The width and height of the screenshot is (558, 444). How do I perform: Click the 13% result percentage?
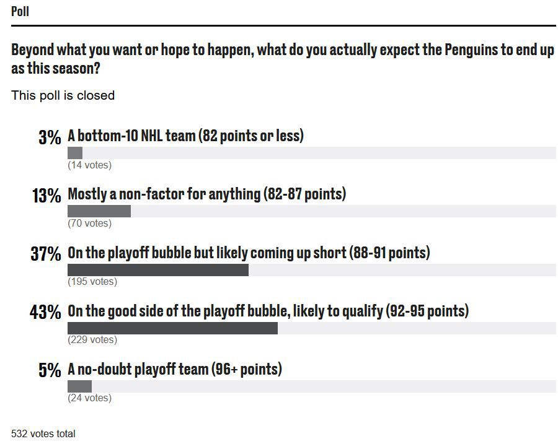[46, 196]
